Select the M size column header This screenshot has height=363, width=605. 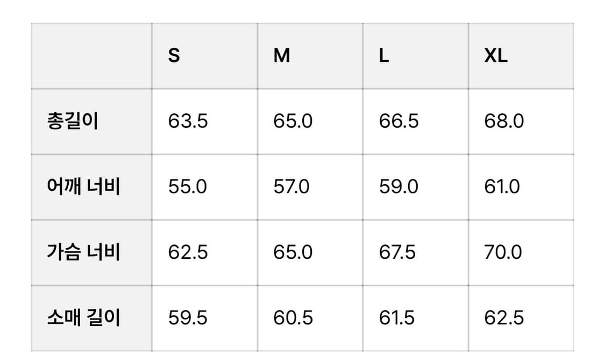(282, 56)
